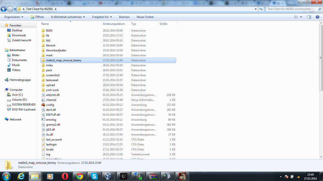
Task: Click Brennen in the toolbar
Action: (x=124, y=17)
